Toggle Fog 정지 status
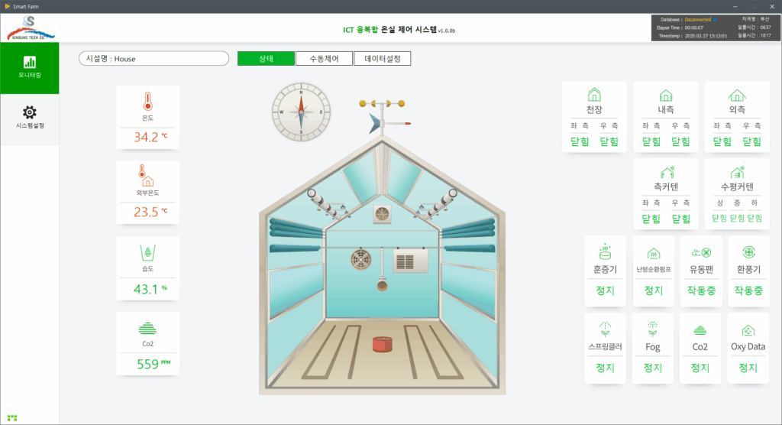782x425 pixels. point(652,368)
